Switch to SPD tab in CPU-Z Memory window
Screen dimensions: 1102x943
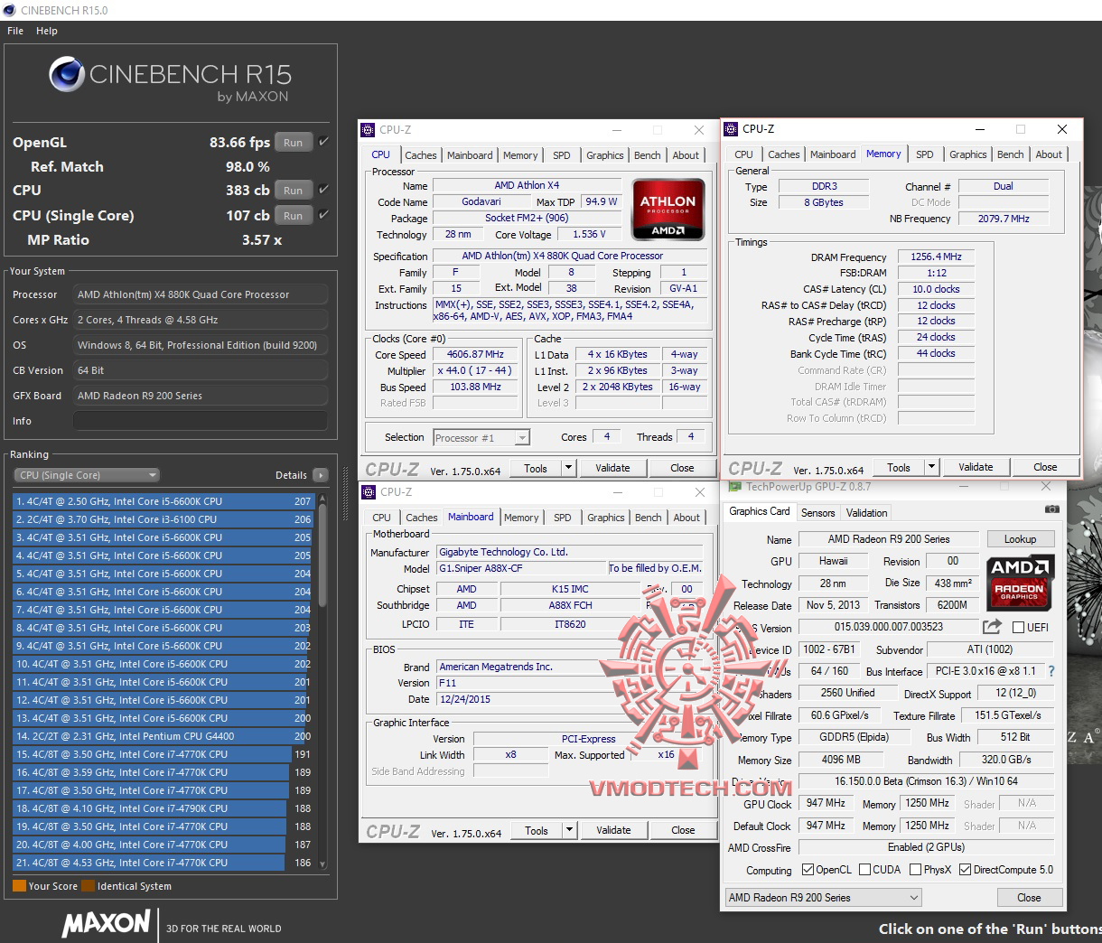point(924,154)
